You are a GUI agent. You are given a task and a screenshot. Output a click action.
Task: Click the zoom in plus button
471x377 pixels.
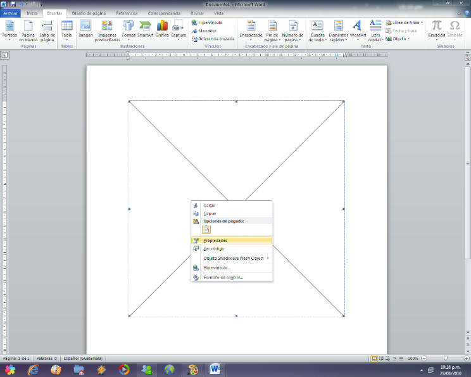(x=467, y=359)
